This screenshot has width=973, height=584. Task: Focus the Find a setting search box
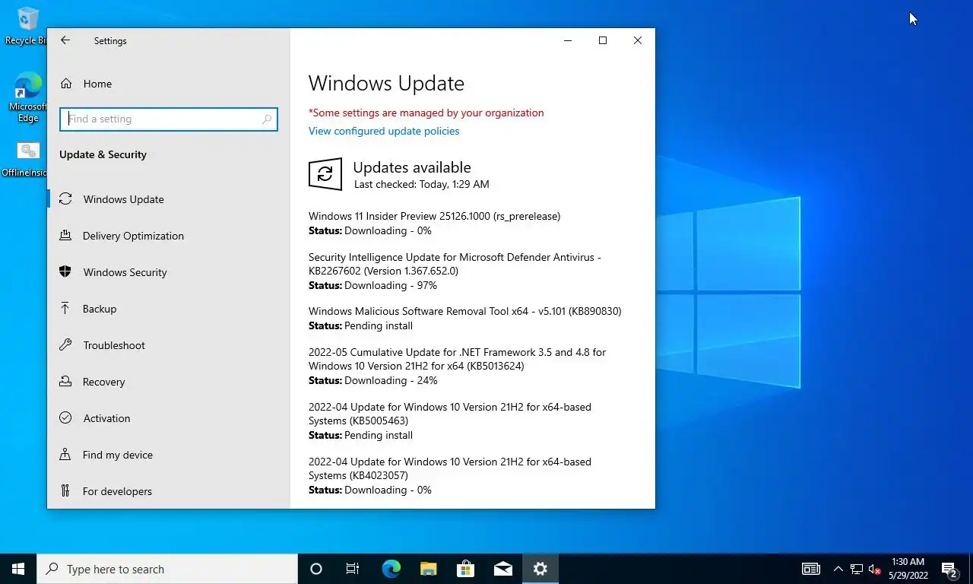pyautogui.click(x=168, y=119)
